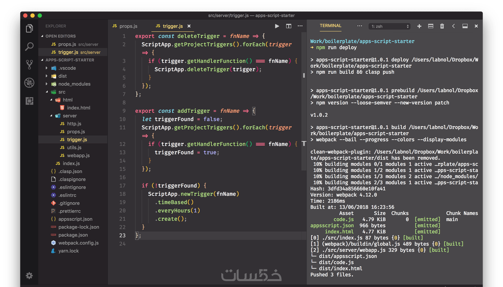Expand the dist folder
This screenshot has height=287, width=503.
point(62,76)
